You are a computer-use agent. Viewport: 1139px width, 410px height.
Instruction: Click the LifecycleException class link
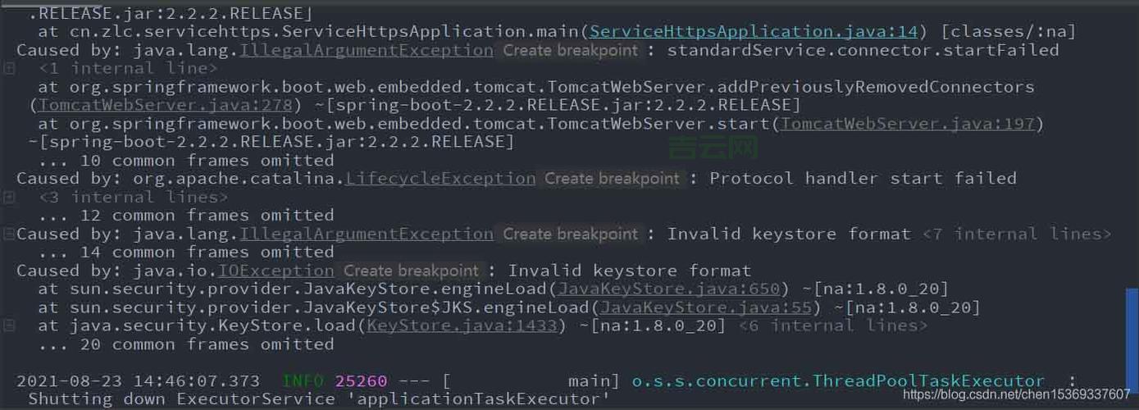[440, 179]
